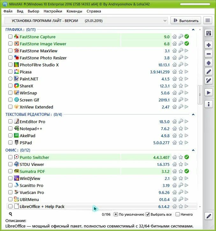Viewport: 216px width, 231px height.
Task: Open the FastStone Capture homepage house icon
Action: pyautogui.click(x=175, y=37)
